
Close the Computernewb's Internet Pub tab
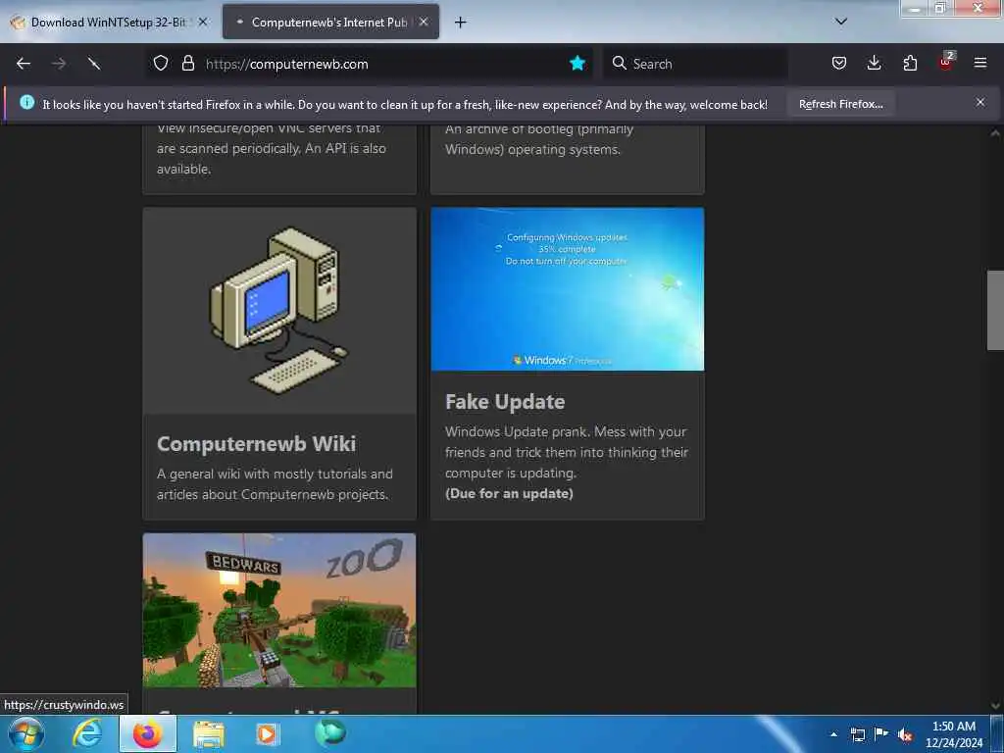(x=424, y=22)
